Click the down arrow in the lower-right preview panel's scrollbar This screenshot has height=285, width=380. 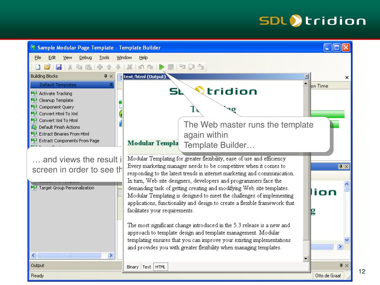(x=347, y=240)
